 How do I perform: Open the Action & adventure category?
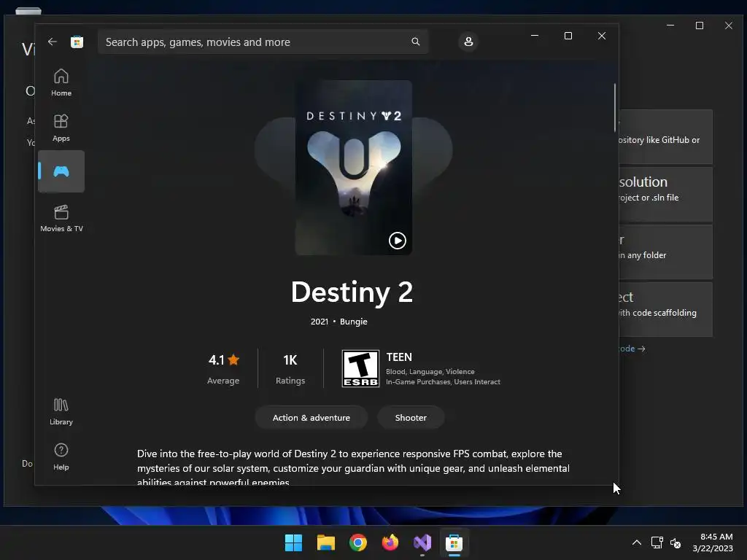point(311,418)
